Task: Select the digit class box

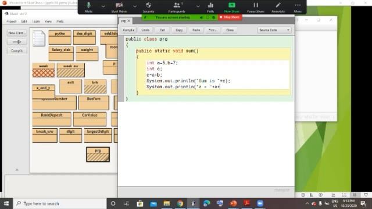Action: tap(70, 135)
